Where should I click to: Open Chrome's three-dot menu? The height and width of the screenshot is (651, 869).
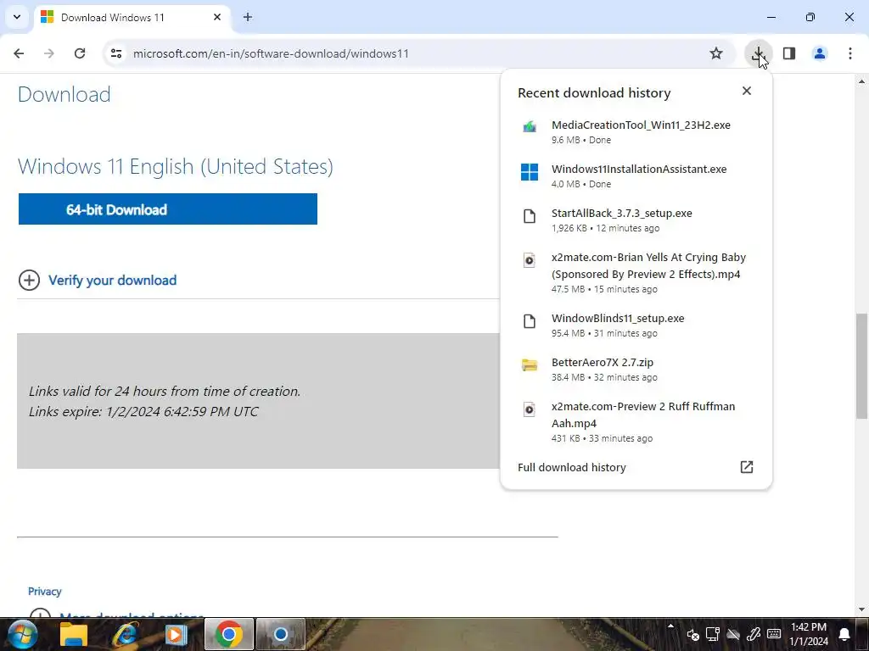coord(850,53)
